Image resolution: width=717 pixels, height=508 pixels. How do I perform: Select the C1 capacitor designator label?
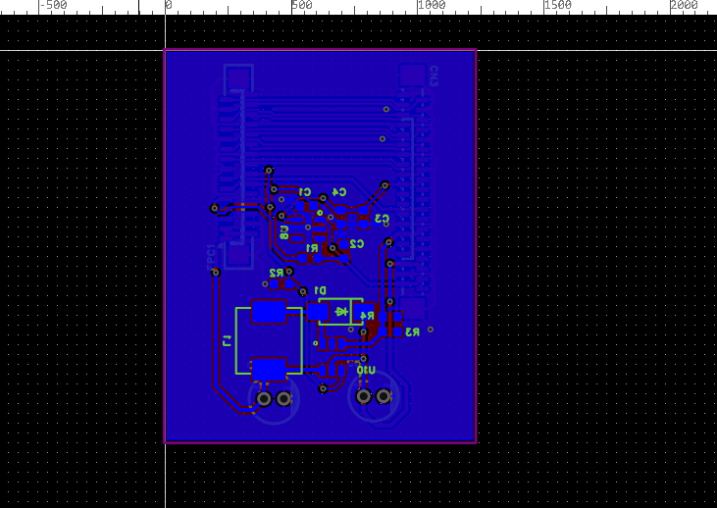click(x=304, y=192)
